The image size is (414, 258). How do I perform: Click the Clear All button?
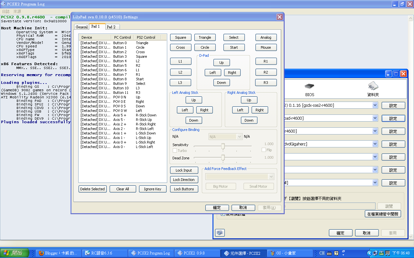[123, 189]
